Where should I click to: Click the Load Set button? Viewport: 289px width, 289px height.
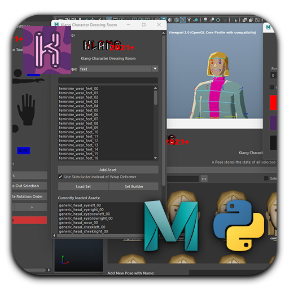click(x=84, y=186)
